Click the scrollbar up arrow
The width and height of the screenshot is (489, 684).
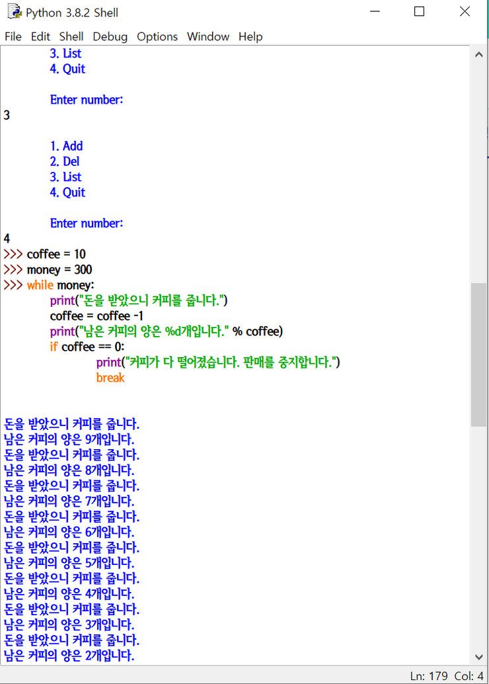point(479,55)
